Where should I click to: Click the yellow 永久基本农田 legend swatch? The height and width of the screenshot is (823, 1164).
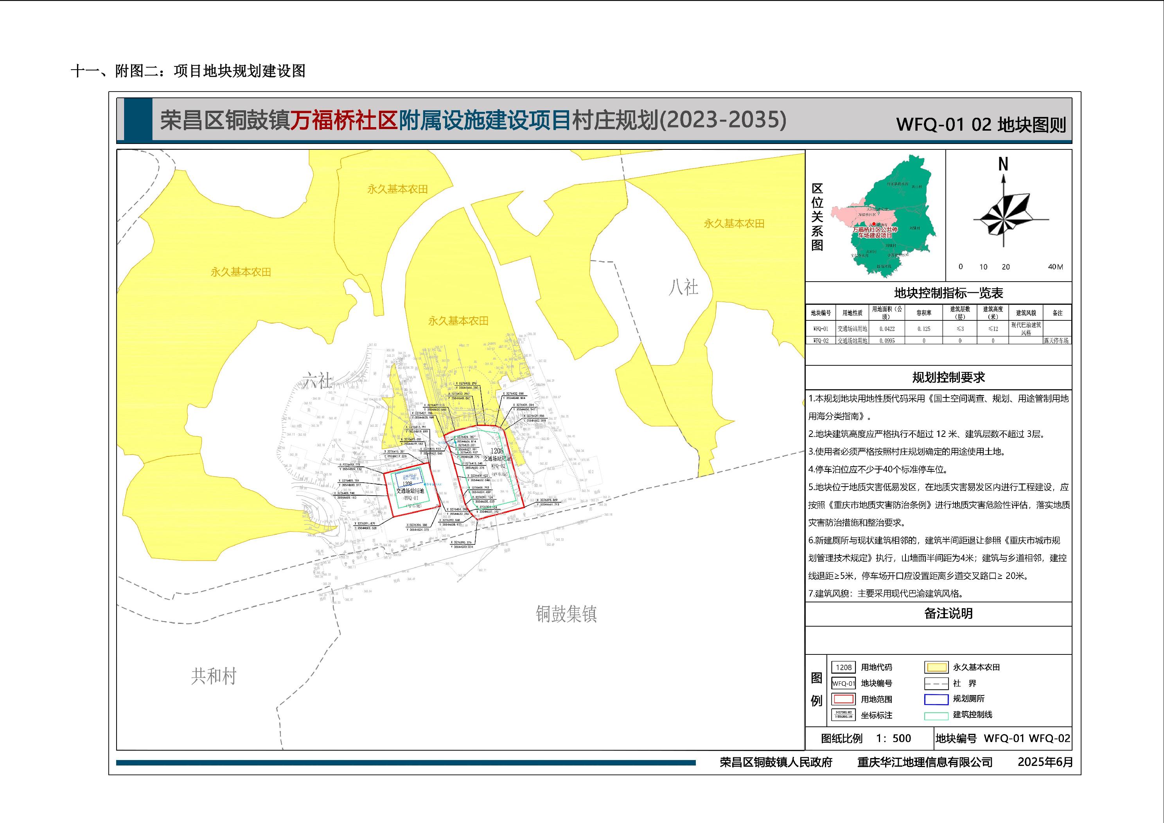coord(936,667)
